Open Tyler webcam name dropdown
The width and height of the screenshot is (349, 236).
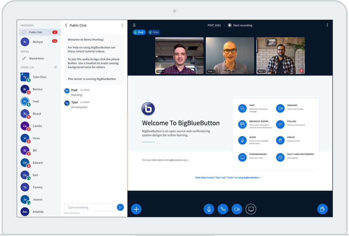click(161, 71)
